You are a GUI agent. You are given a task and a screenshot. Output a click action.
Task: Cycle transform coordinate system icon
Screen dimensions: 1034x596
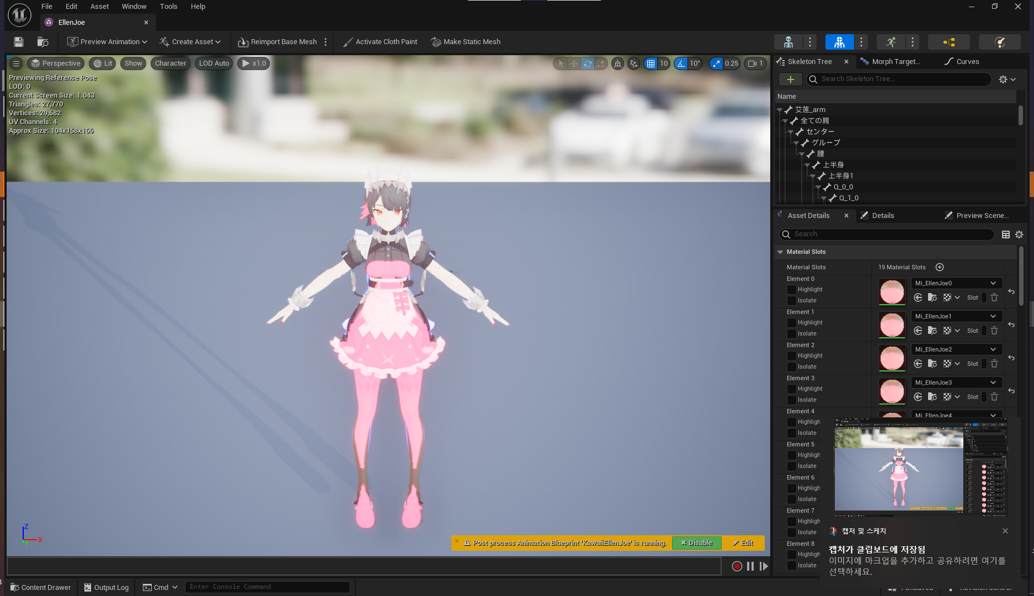(618, 63)
